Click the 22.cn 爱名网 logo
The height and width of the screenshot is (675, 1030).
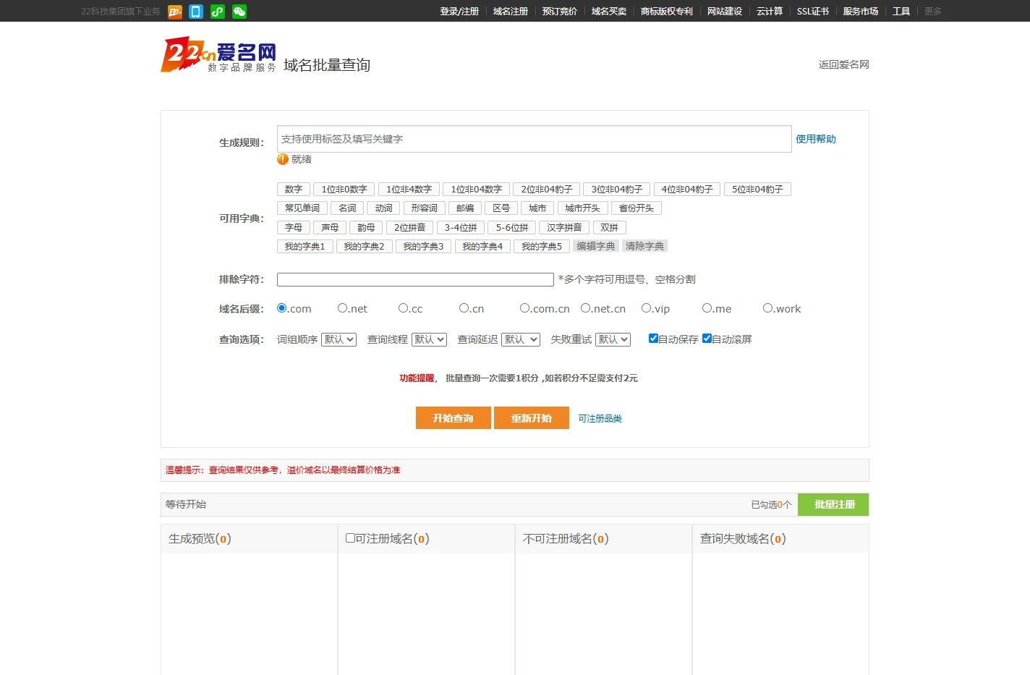(218, 54)
